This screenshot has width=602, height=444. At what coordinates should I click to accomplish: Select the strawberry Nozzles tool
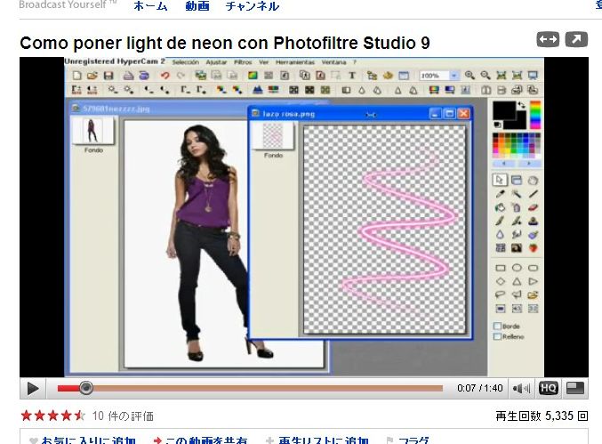tap(533, 248)
